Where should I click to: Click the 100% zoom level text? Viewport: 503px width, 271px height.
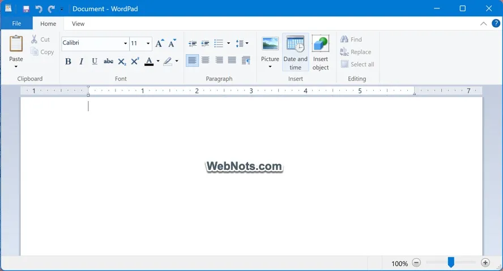coord(399,264)
